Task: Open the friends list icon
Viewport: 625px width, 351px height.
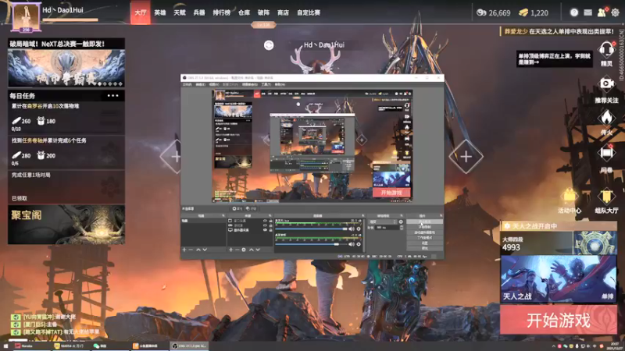Action: [602, 12]
